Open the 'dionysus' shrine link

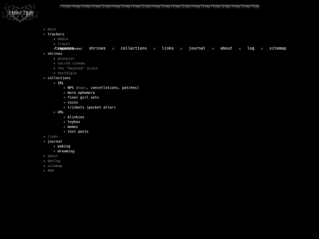click(x=66, y=58)
